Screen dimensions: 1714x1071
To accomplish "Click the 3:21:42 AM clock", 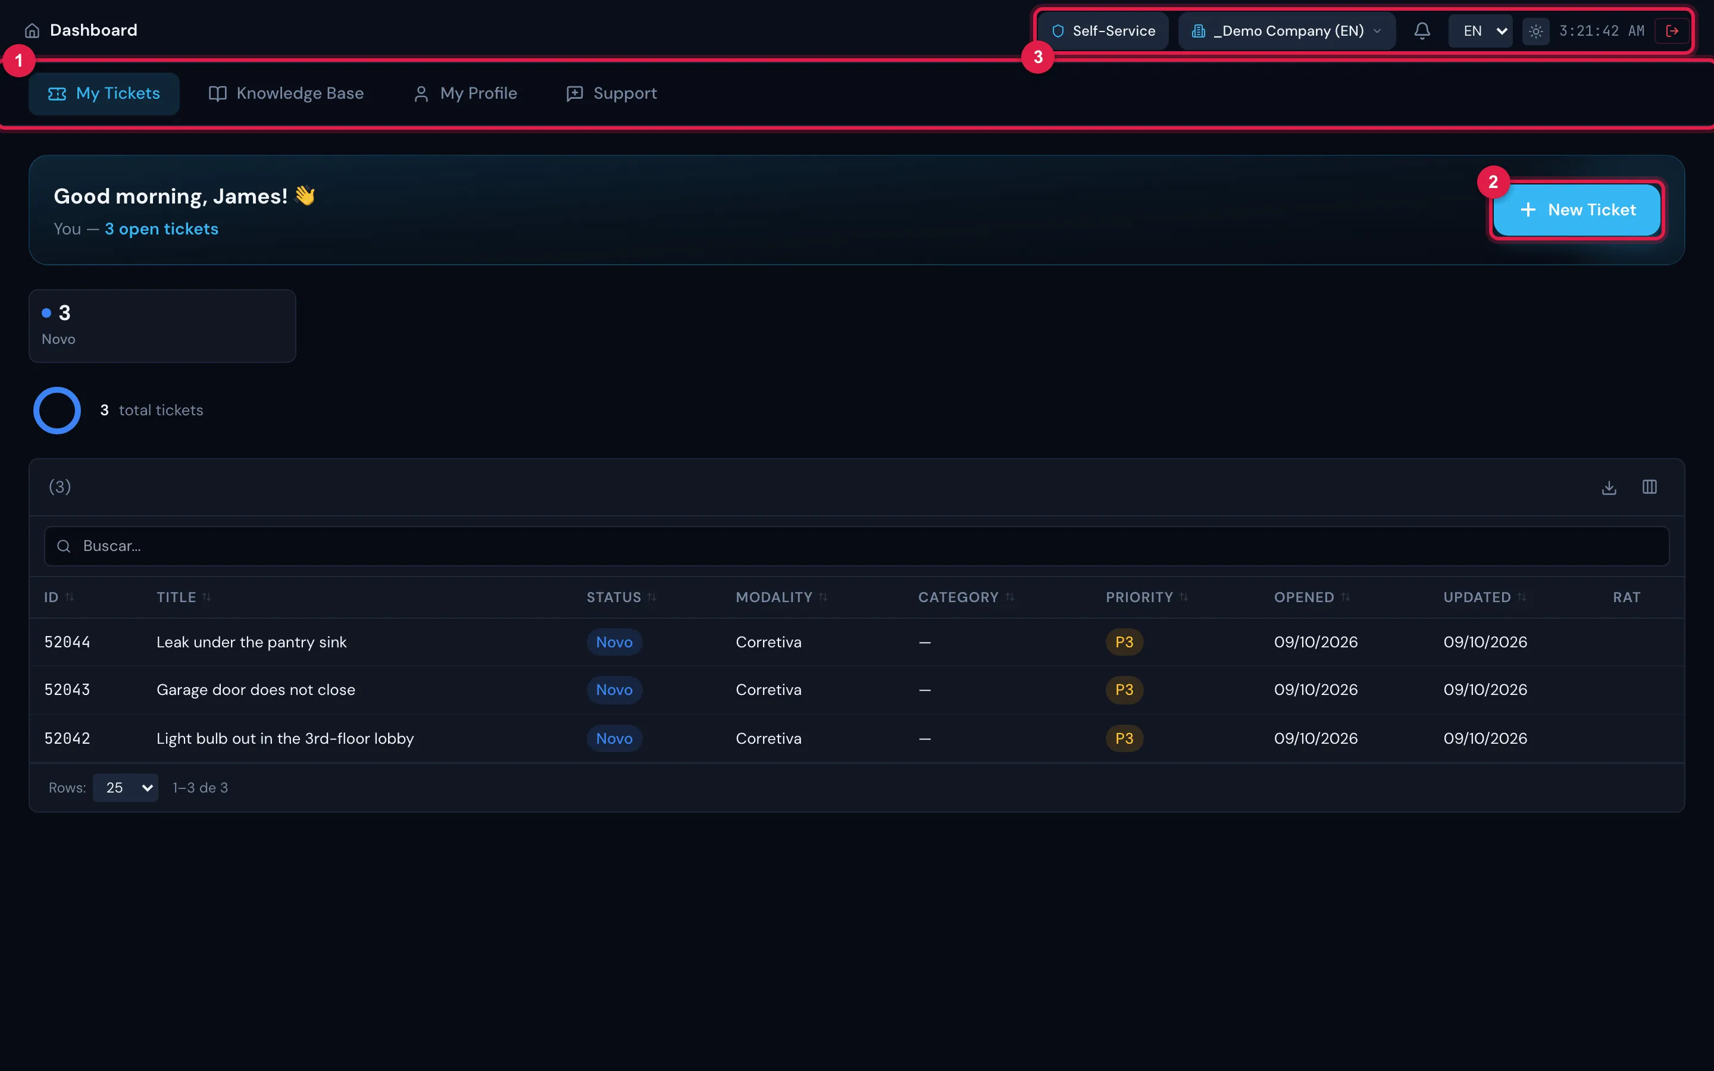I will point(1602,31).
